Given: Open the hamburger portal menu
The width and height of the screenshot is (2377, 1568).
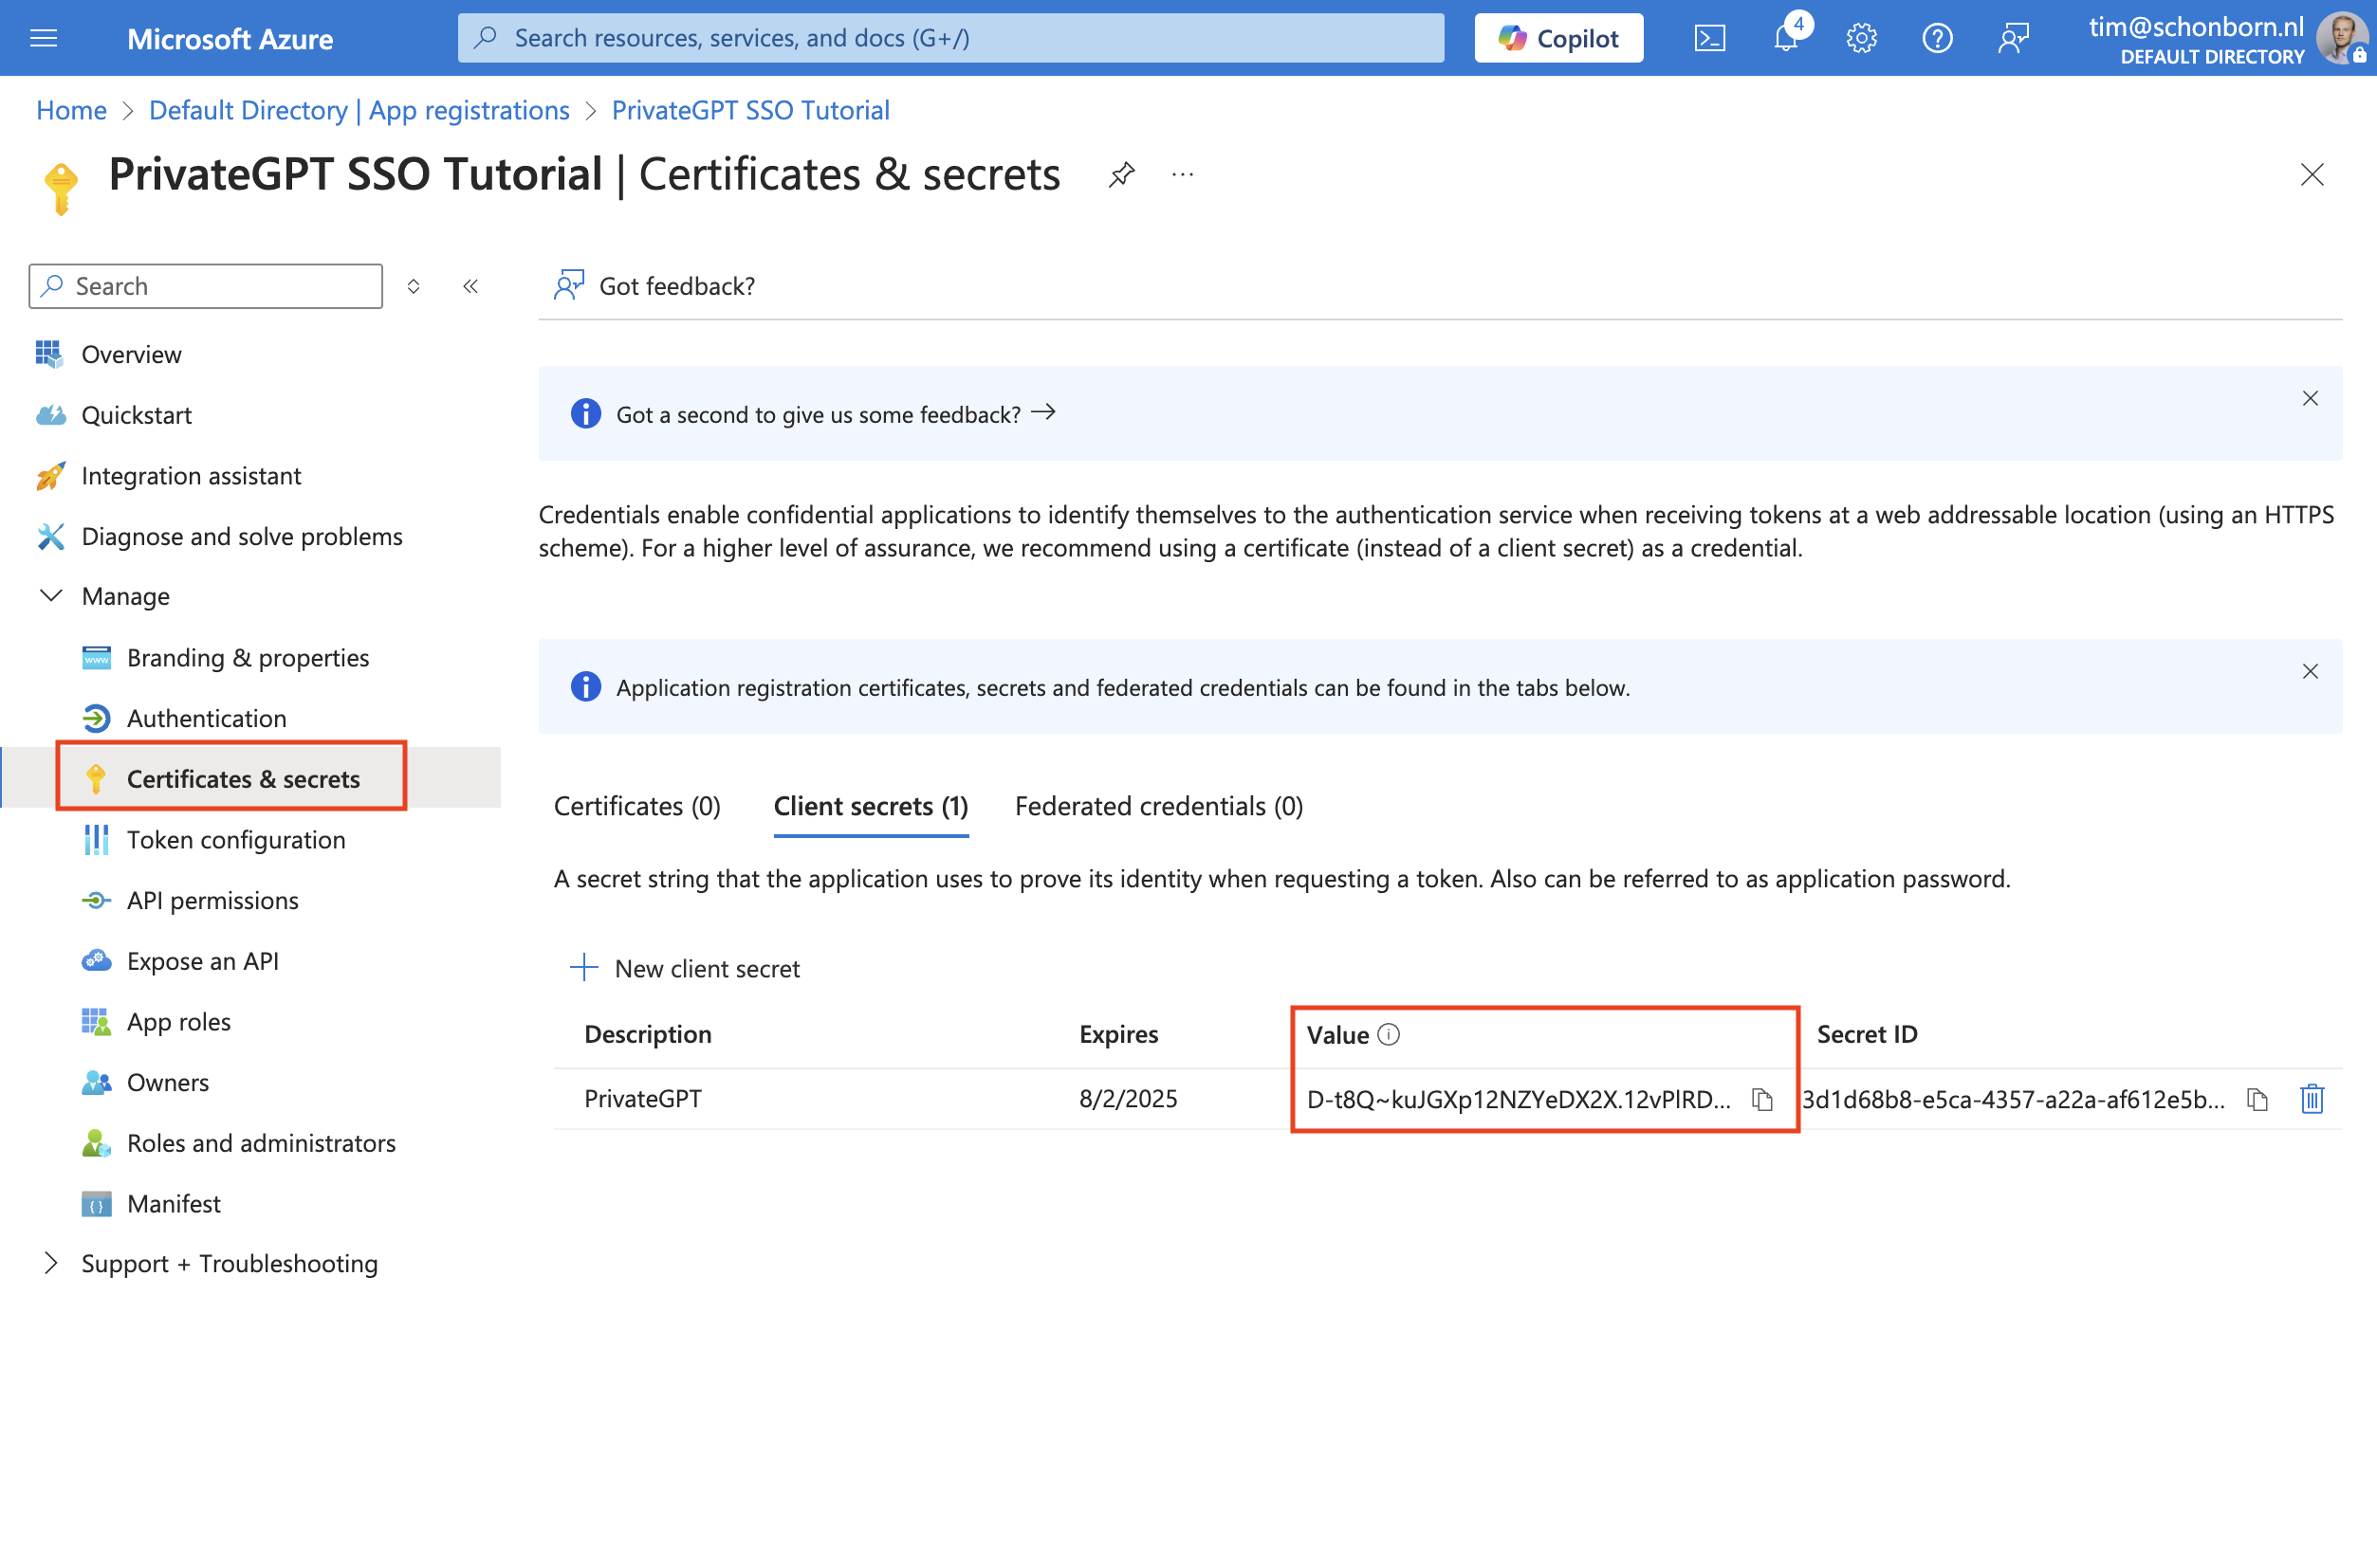Looking at the screenshot, I should tap(44, 38).
